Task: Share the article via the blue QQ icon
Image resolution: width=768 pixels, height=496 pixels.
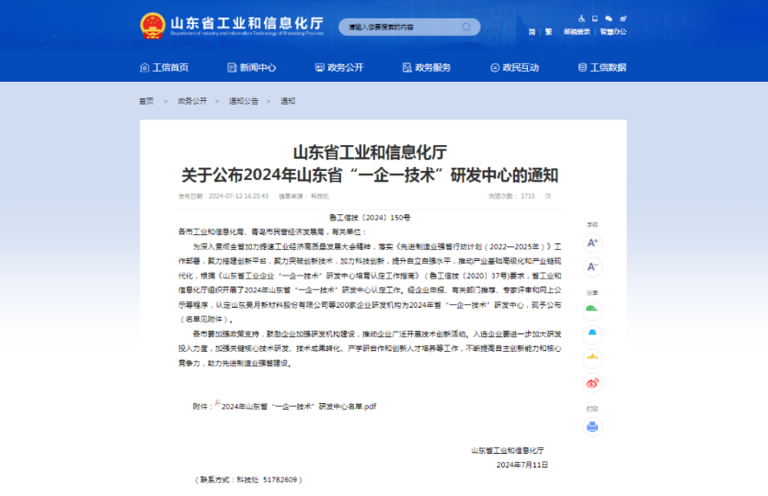Action: [x=592, y=334]
